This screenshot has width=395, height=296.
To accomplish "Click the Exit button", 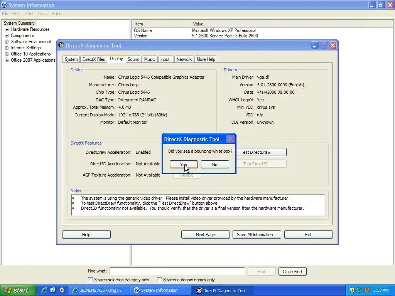I will tap(308, 235).
